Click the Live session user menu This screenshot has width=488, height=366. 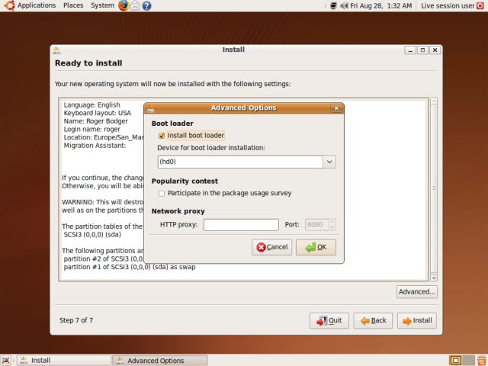pyautogui.click(x=448, y=5)
